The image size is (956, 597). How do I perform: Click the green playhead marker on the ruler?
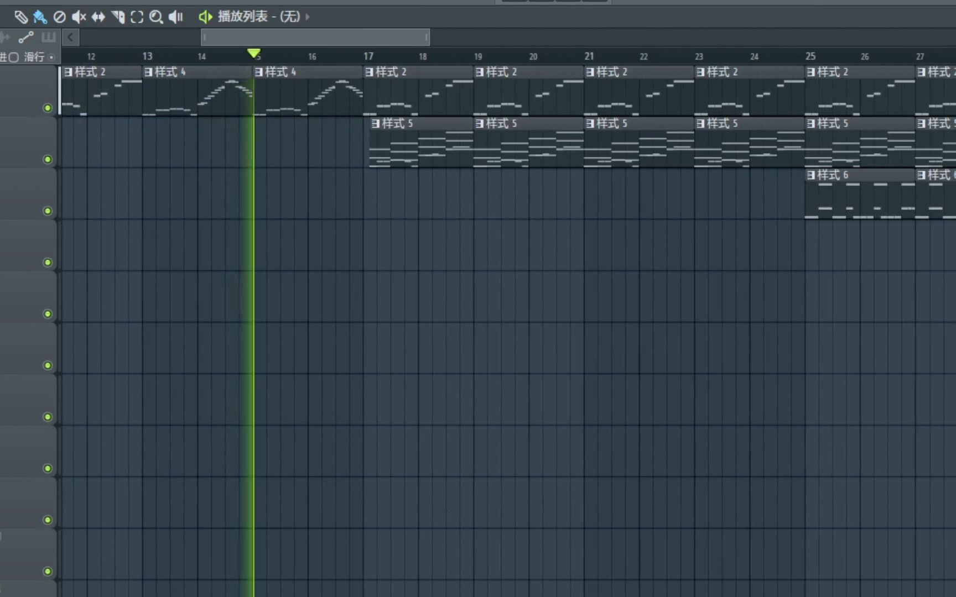254,53
